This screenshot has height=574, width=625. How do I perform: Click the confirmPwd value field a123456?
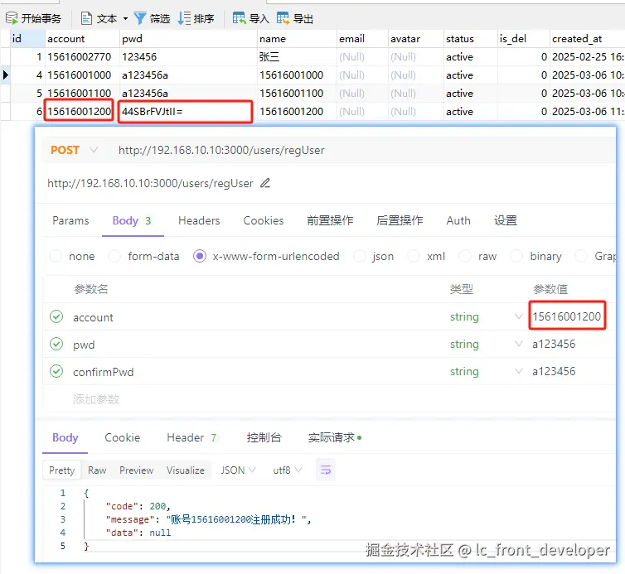(x=554, y=371)
